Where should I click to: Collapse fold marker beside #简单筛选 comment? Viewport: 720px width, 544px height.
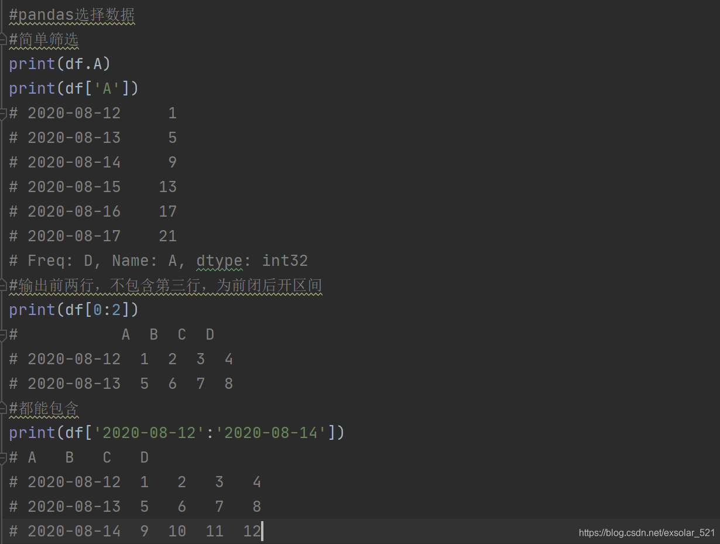coord(3,39)
